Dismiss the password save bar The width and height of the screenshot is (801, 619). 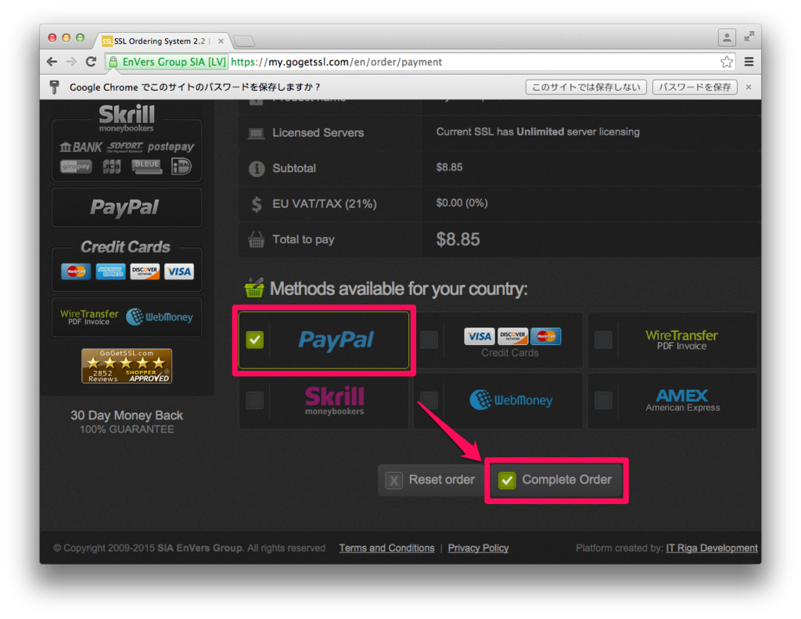749,88
